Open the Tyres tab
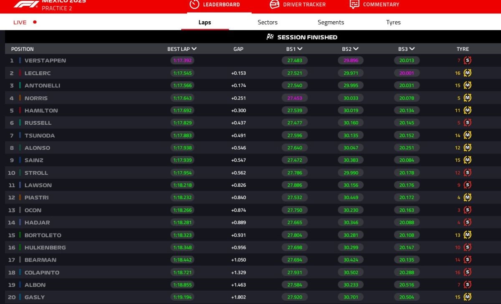 point(393,23)
